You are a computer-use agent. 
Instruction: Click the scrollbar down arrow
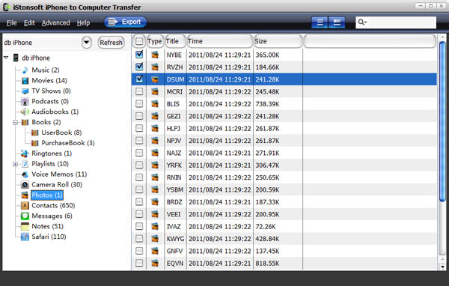tap(442, 267)
